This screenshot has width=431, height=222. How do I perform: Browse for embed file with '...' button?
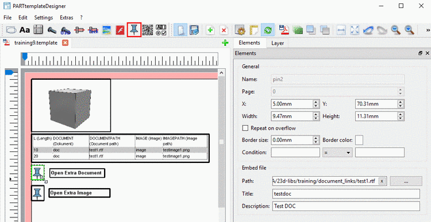[406, 181]
